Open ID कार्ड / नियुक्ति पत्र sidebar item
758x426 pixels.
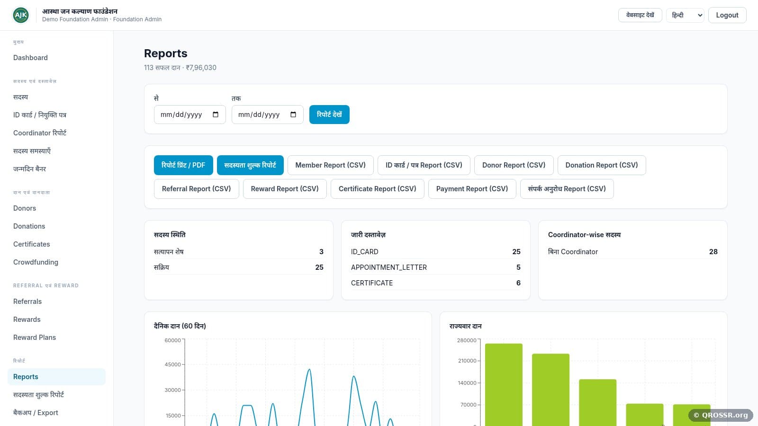click(56, 115)
